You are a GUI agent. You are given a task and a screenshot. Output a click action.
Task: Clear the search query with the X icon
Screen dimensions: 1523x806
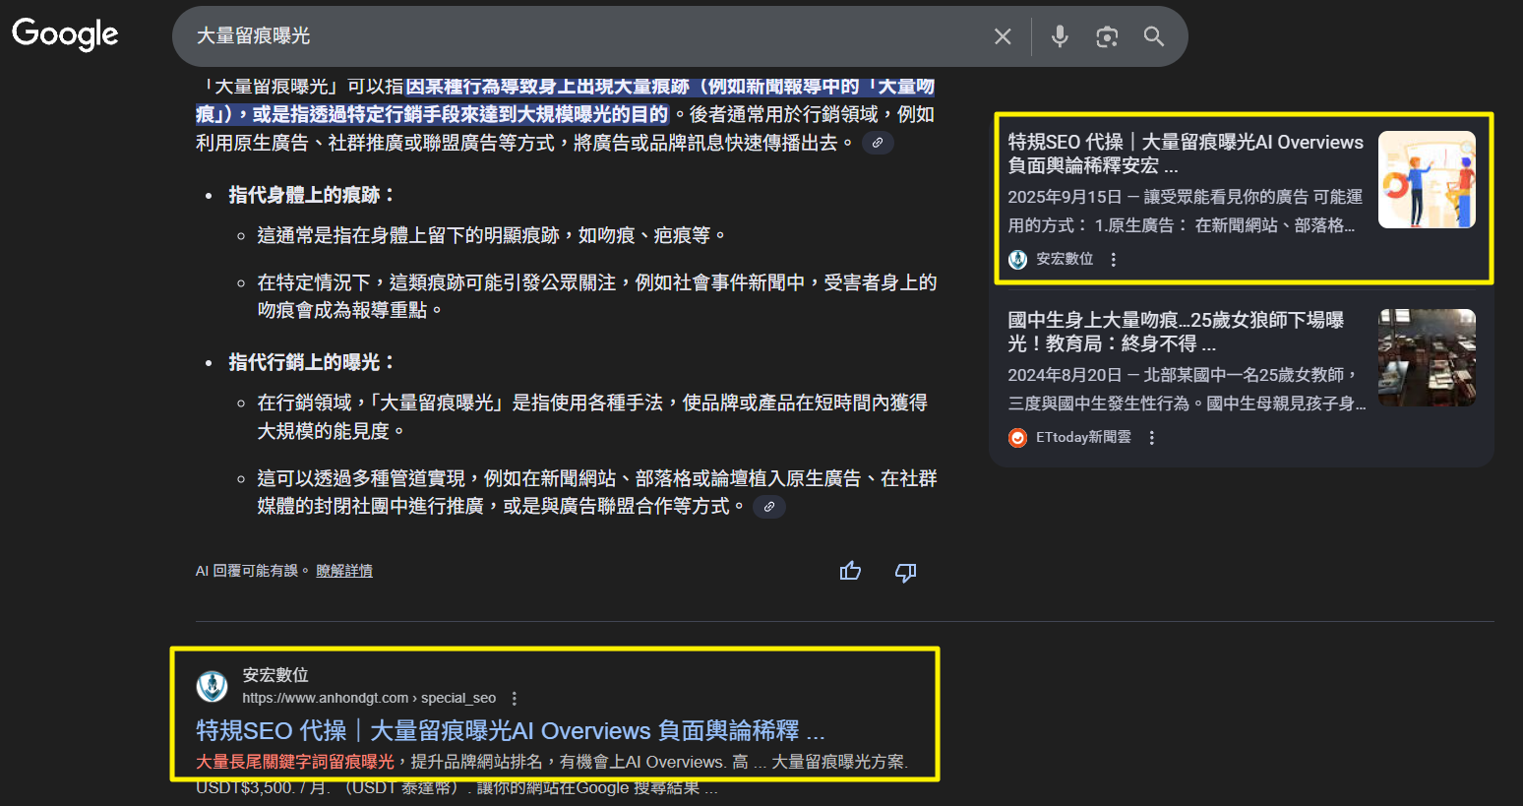1002,36
